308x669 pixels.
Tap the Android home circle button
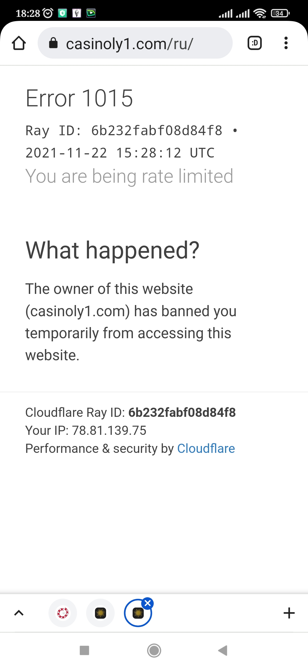pyautogui.click(x=154, y=650)
